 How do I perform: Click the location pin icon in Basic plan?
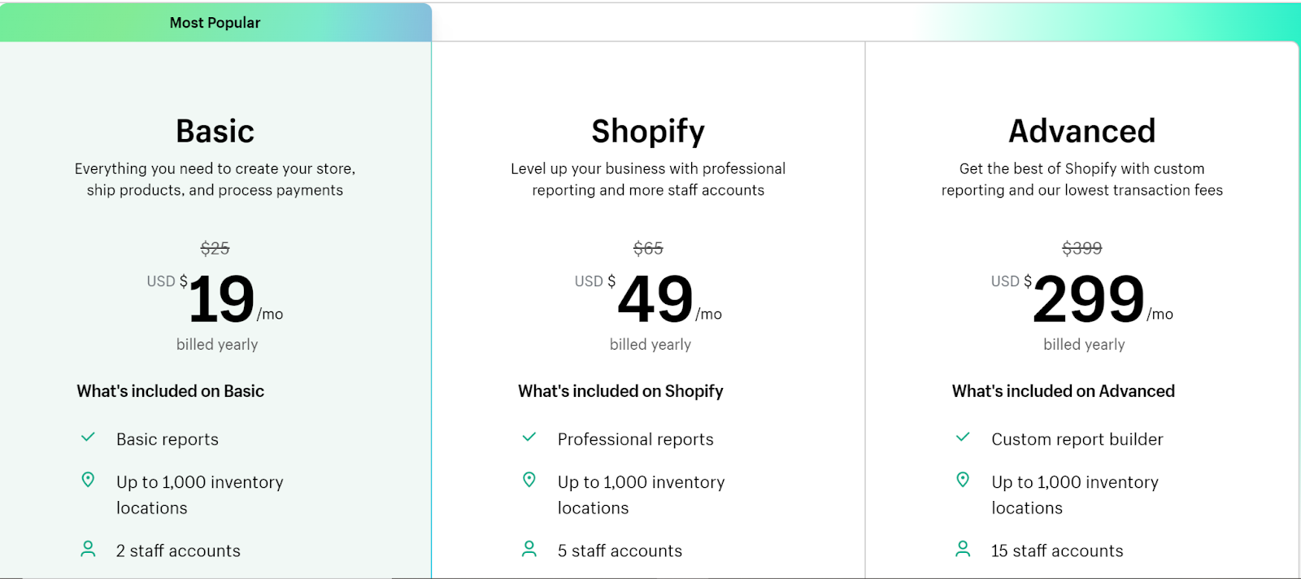point(88,480)
